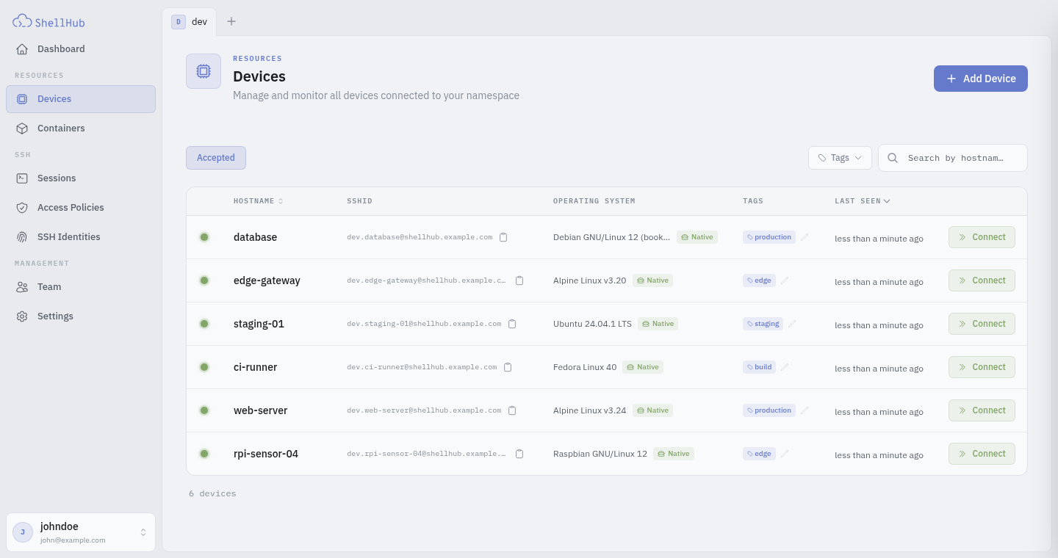Screen dimensions: 1058x558
Task: Open a new namespace tab with plus
Action: click(x=231, y=21)
